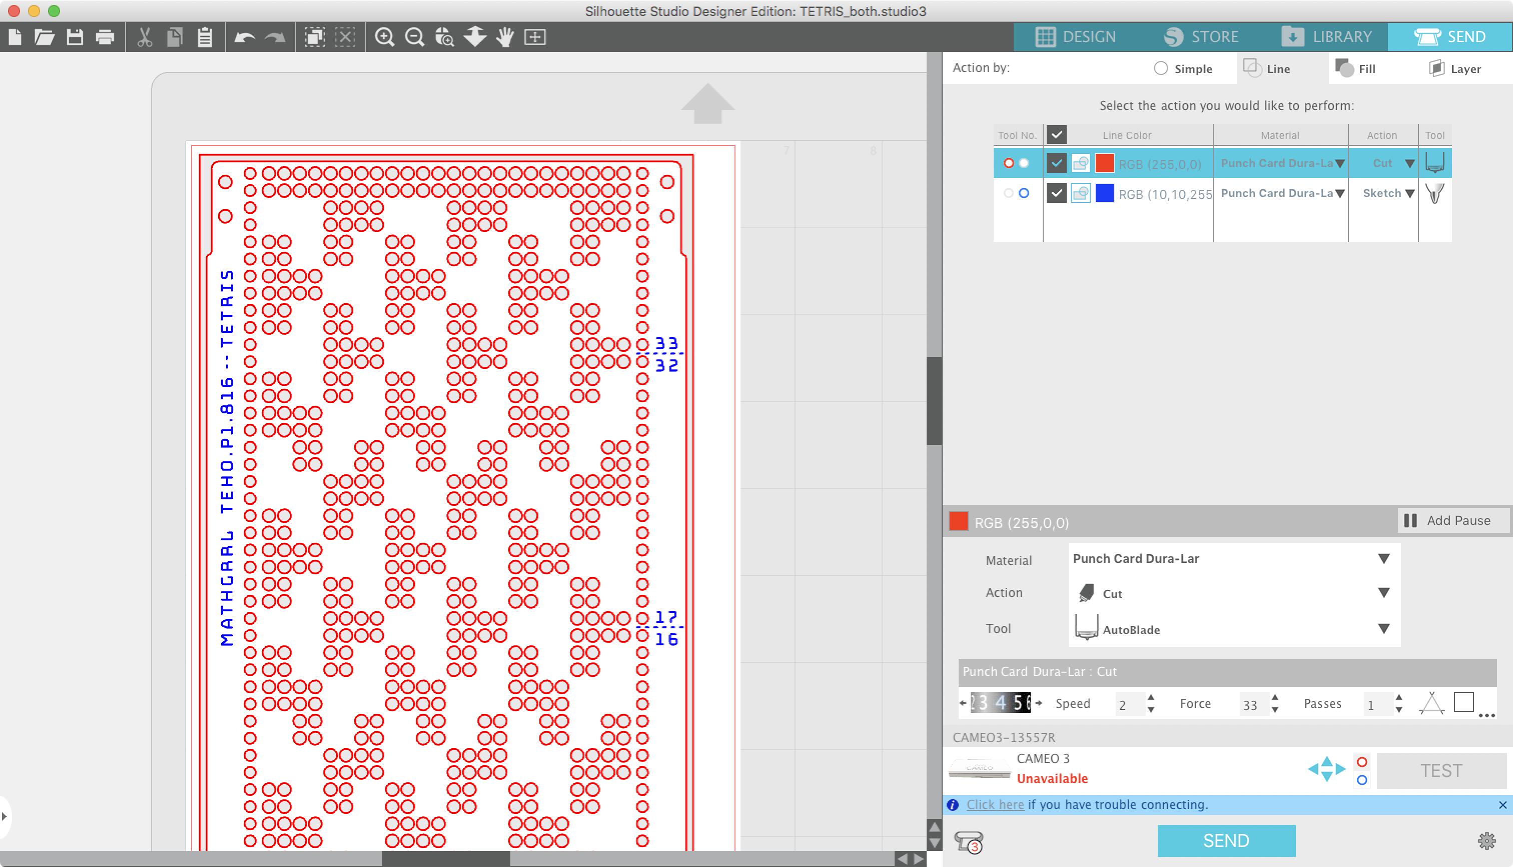This screenshot has width=1513, height=867.
Task: Toggle the header checkbox for all line colors
Action: [1056, 135]
